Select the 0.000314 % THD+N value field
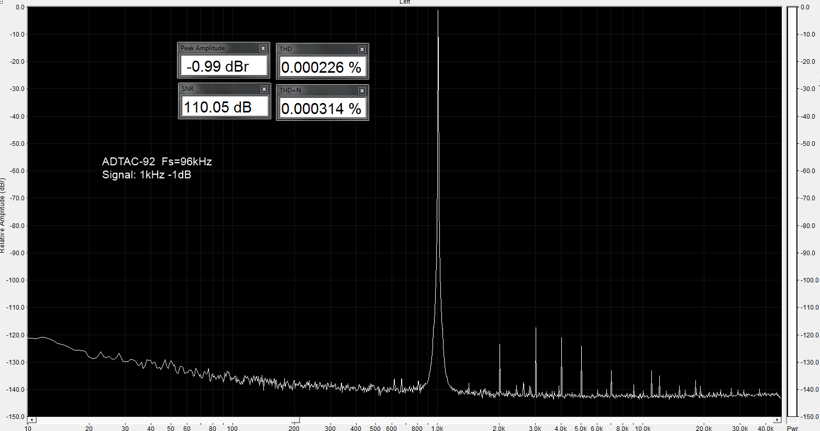Screen dimensions: 820x431 tap(322, 108)
